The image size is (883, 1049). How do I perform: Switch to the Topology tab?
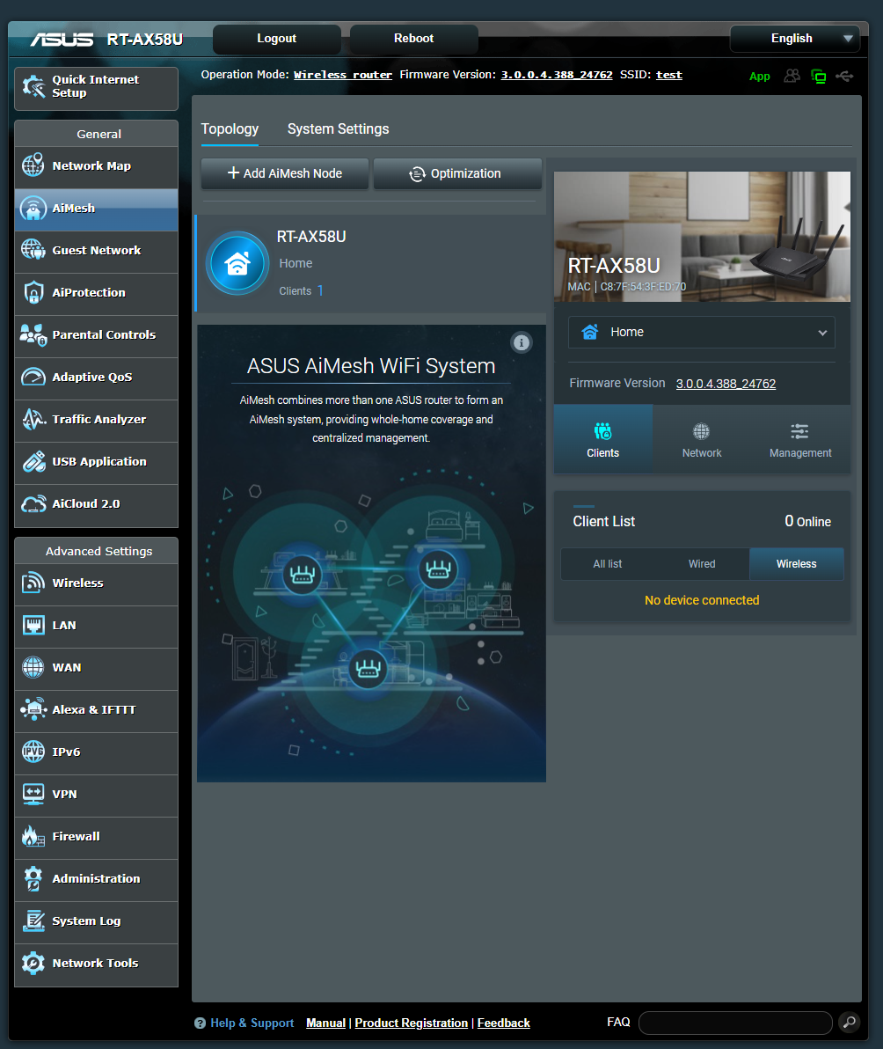pos(230,129)
